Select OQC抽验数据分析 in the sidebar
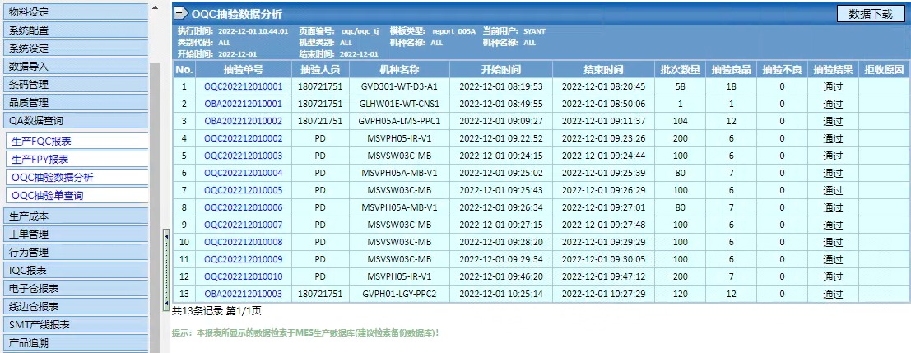Viewport: 911px width, 353px height. coord(53,177)
